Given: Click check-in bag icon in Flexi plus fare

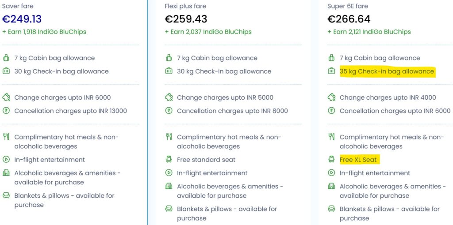Looking at the screenshot, I should (169, 71).
